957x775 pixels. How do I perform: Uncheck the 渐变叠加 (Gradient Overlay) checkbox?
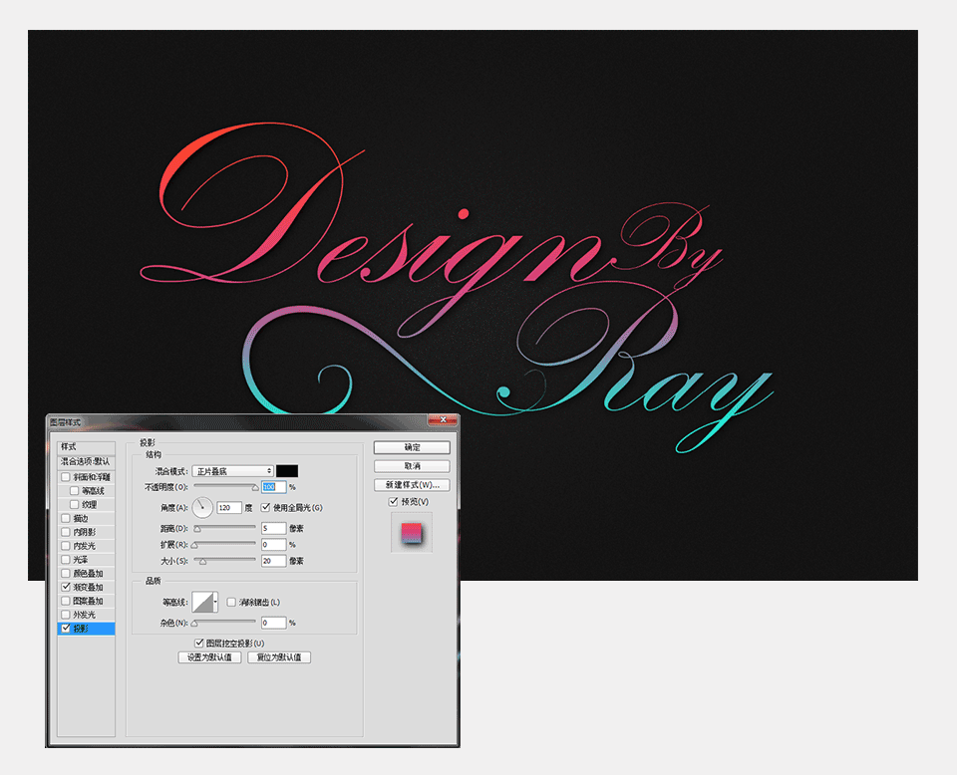pos(66,587)
